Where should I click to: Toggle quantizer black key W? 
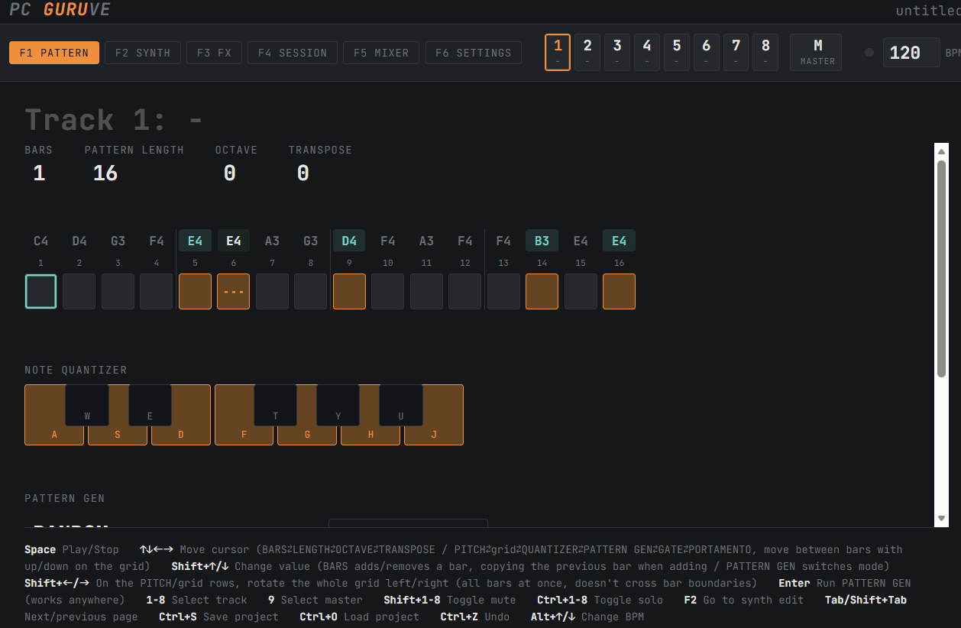87,405
